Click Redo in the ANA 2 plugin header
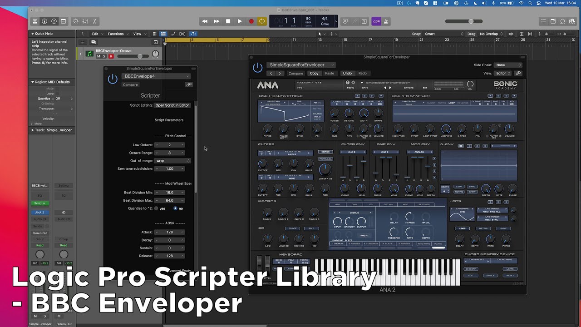Image resolution: width=581 pixels, height=327 pixels. 362,73
